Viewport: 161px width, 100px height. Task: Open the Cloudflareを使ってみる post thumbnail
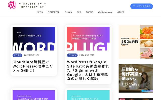[x=34, y=39]
